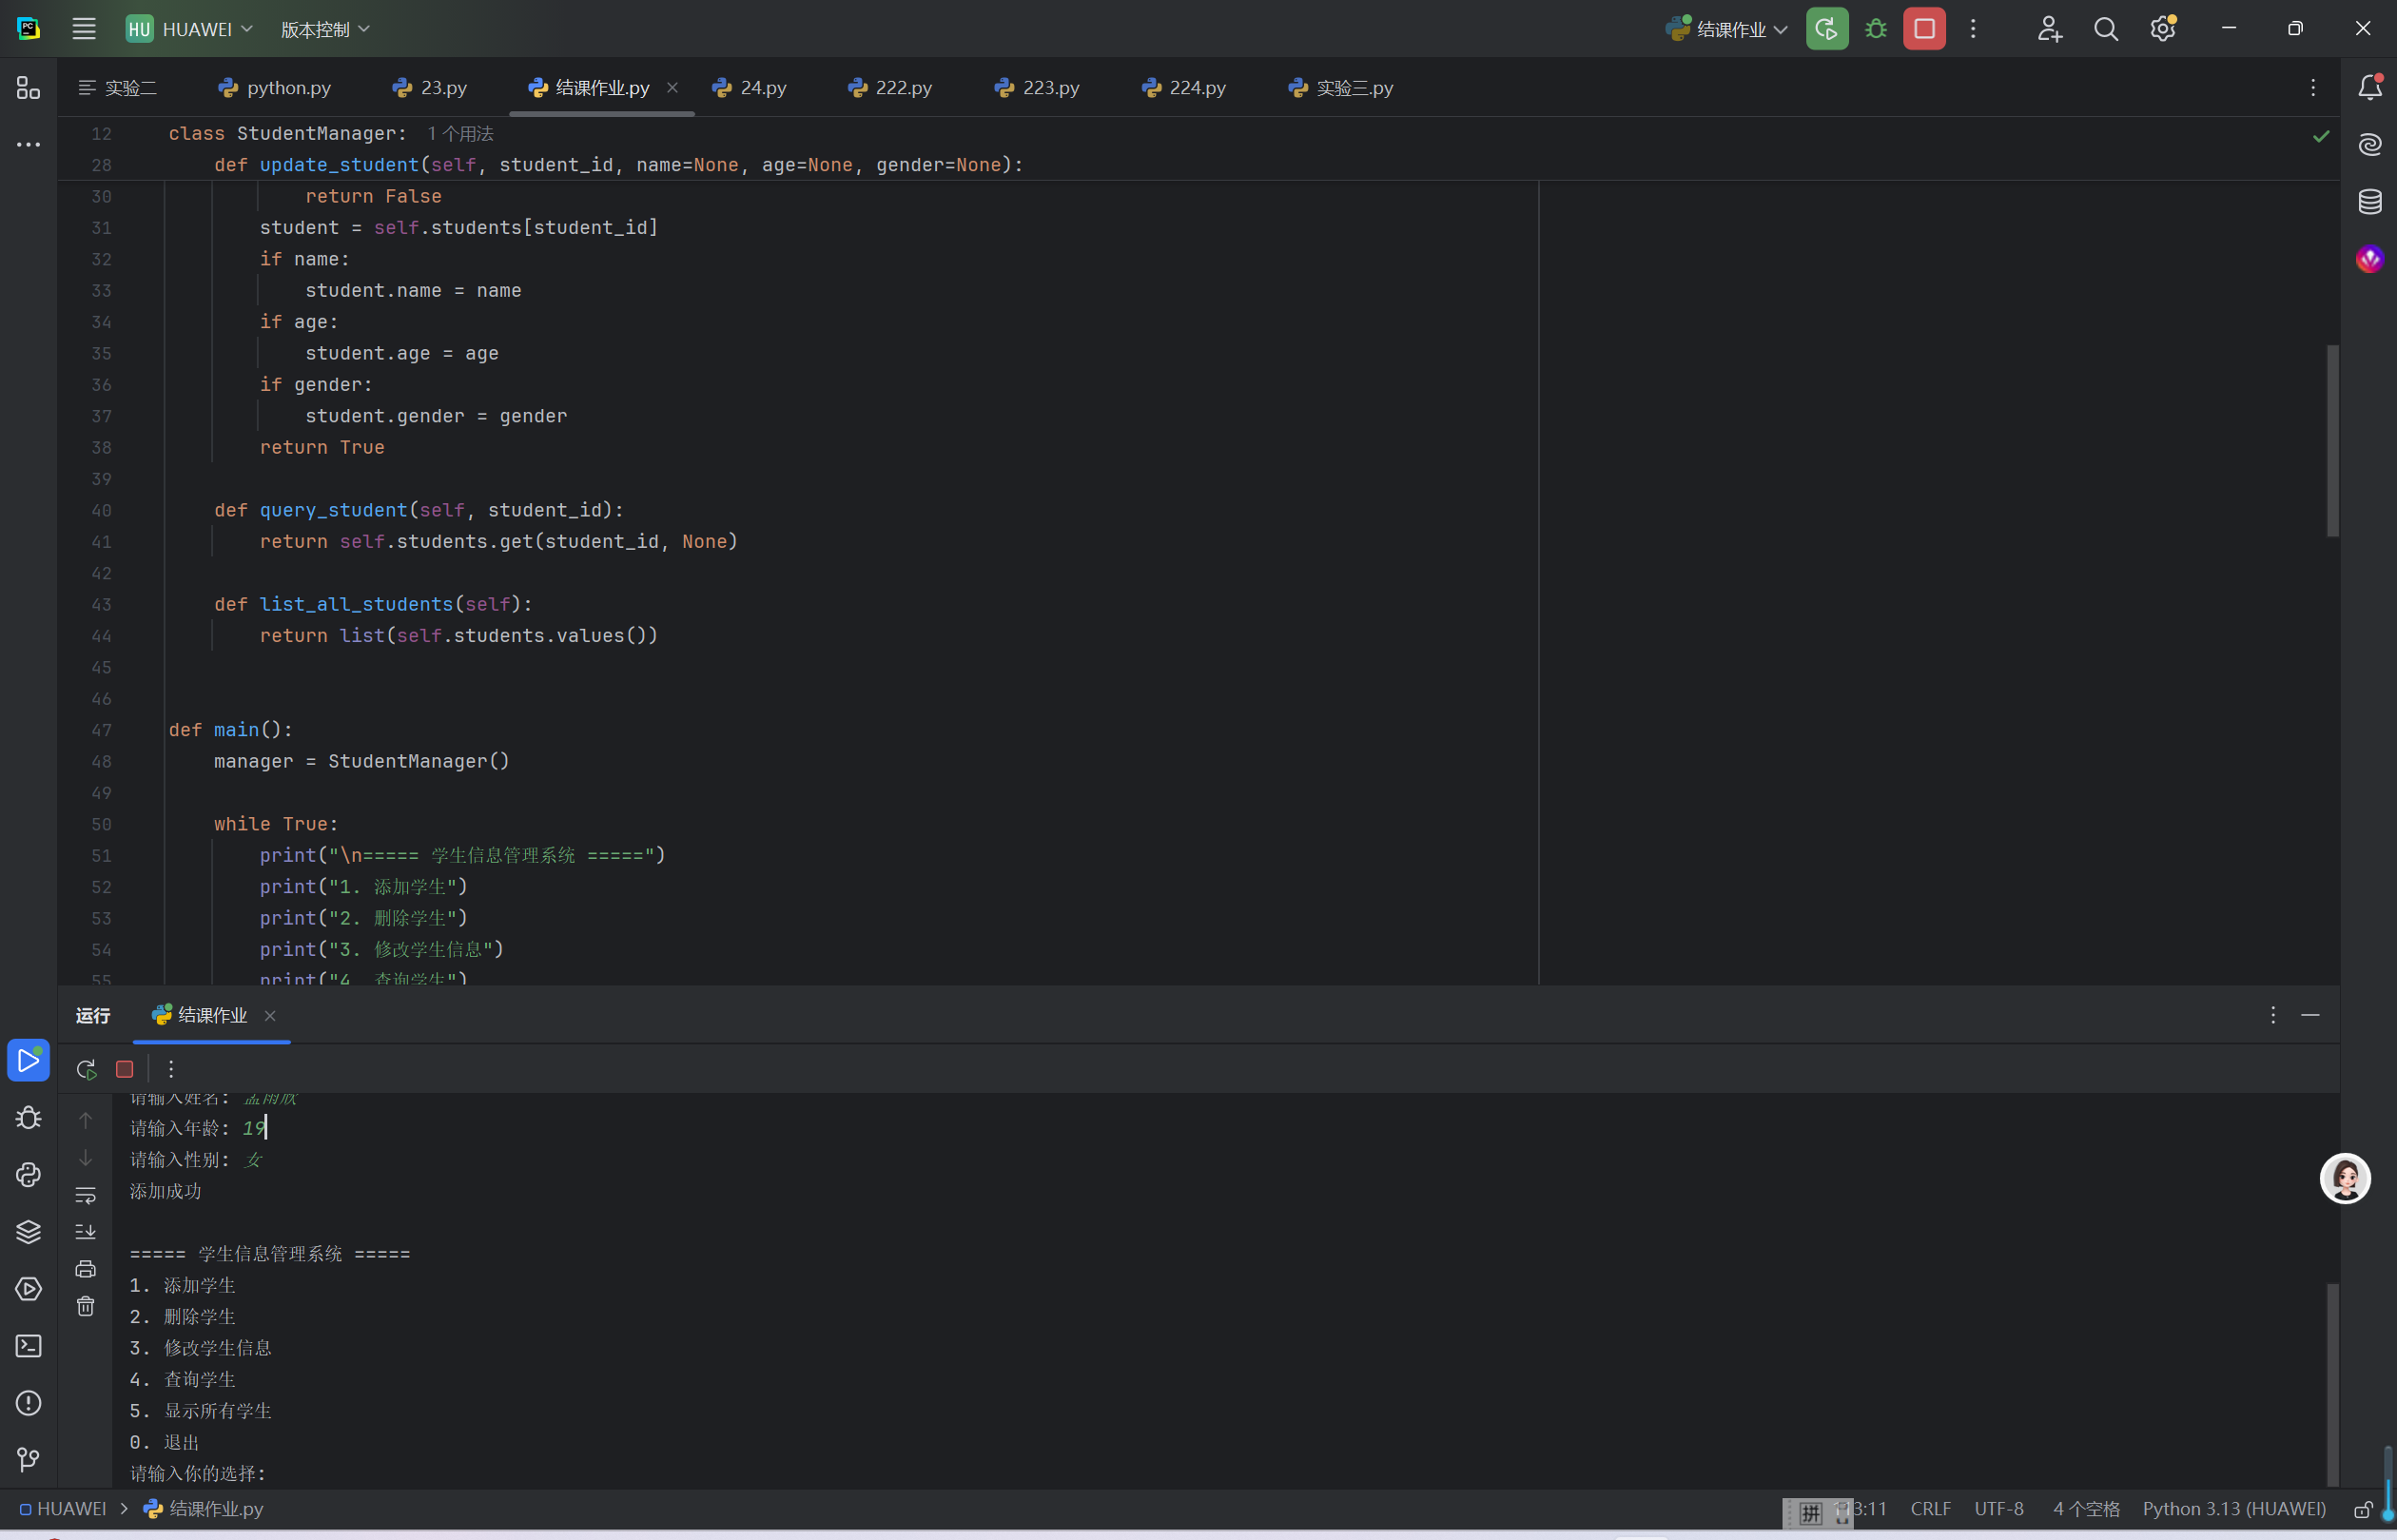Image resolution: width=2397 pixels, height=1540 pixels.
Task: Open the 版本控制 dropdown menu
Action: pyautogui.click(x=325, y=29)
